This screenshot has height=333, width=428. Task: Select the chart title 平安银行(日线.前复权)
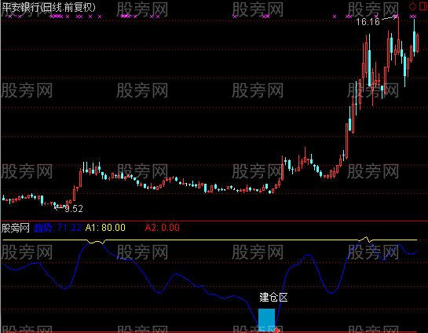pos(49,7)
